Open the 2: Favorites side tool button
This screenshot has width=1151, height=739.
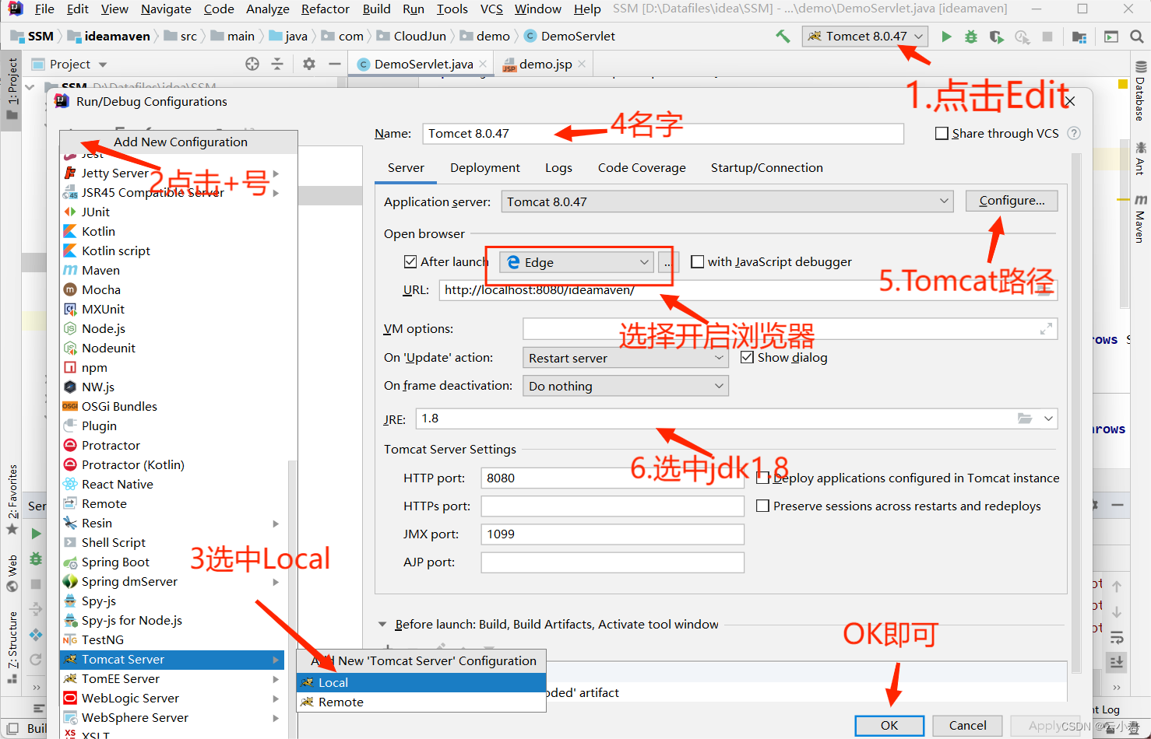click(x=12, y=499)
